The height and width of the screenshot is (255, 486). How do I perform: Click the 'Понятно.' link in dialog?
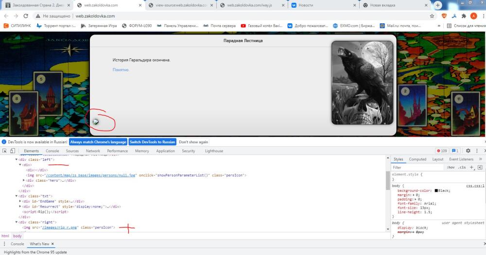[x=121, y=70]
